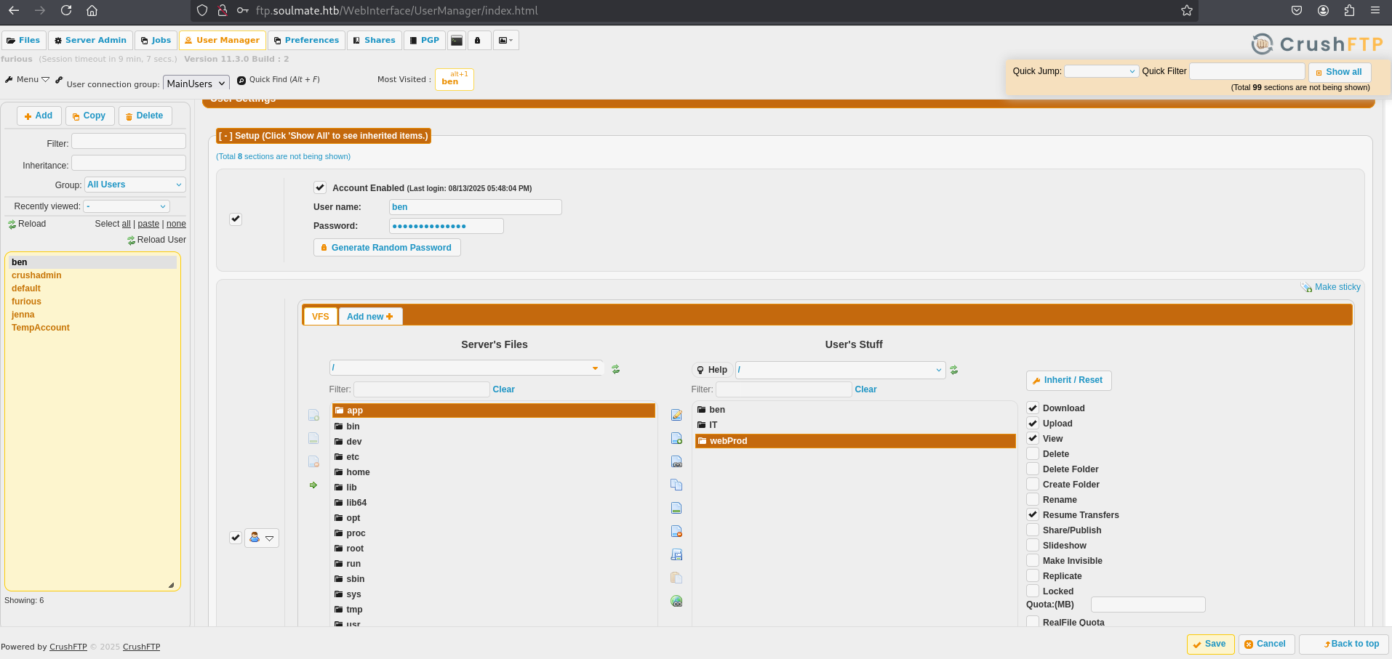Click the pencil edit icon in the VFS toolbar
This screenshot has width=1392, height=659.
pos(676,415)
